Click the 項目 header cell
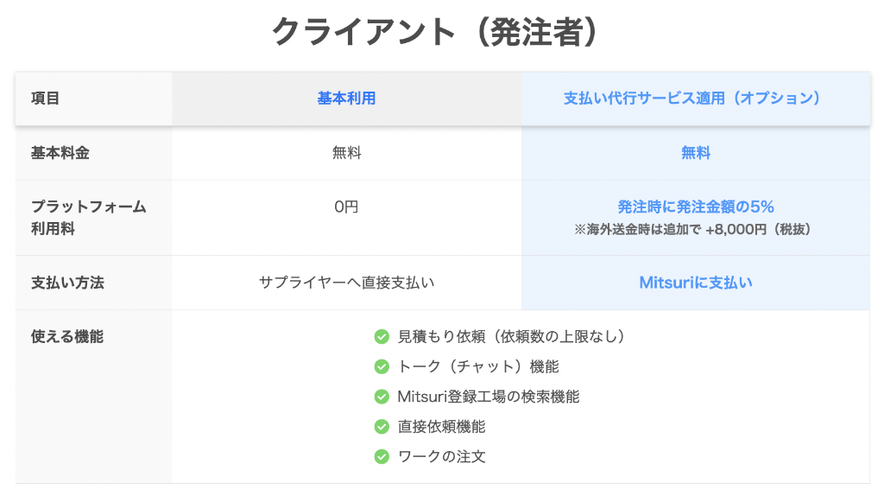 tap(45, 99)
